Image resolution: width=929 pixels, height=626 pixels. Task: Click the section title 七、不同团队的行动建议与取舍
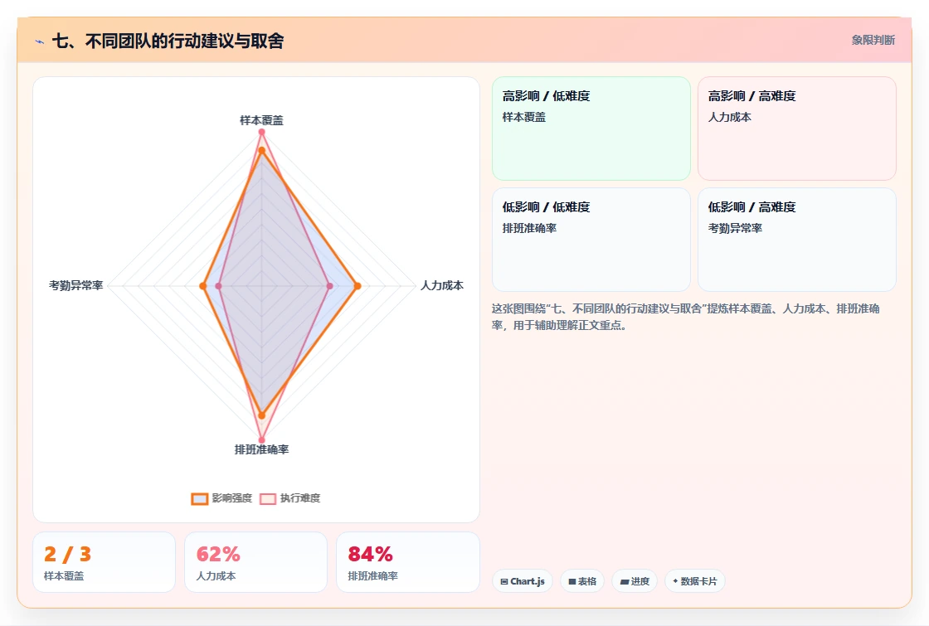(x=168, y=41)
